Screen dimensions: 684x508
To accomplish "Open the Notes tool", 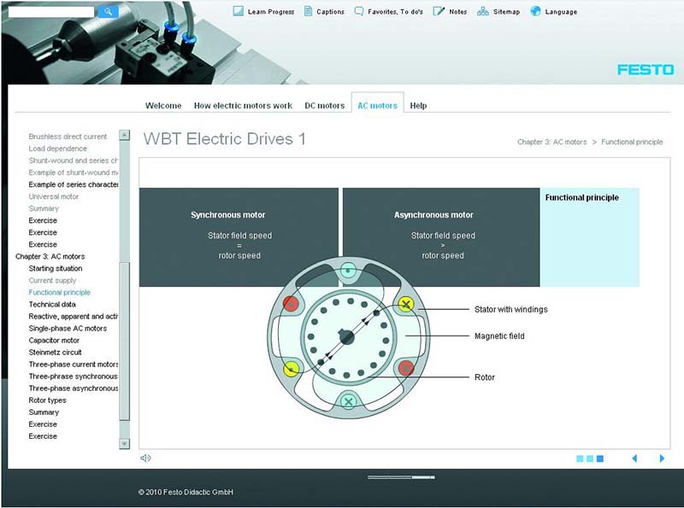I will pyautogui.click(x=450, y=12).
